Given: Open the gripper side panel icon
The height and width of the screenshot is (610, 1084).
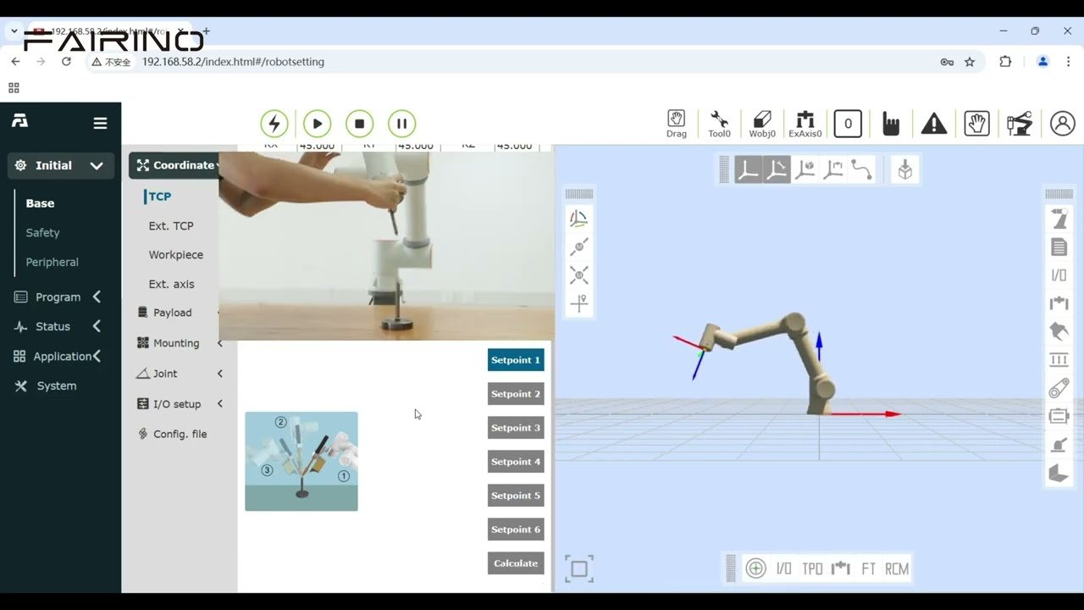Looking at the screenshot, I should tap(1059, 331).
